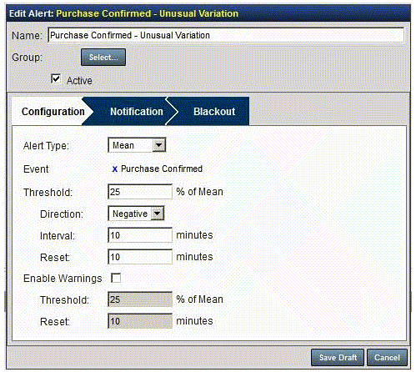Open the Blackout tab
The height and width of the screenshot is (372, 416).
click(x=214, y=112)
